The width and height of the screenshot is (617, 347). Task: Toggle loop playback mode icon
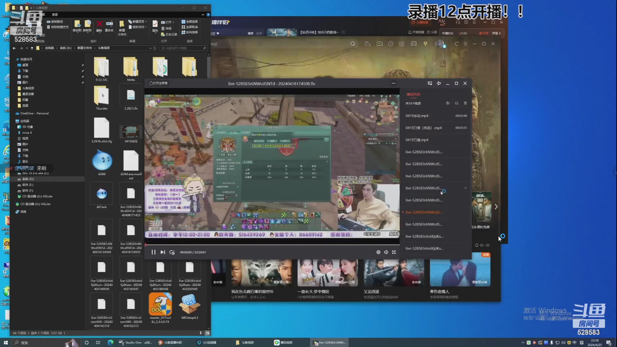point(172,252)
